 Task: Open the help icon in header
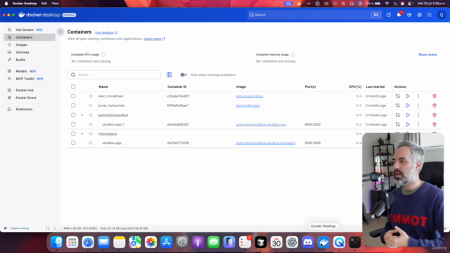click(x=388, y=15)
